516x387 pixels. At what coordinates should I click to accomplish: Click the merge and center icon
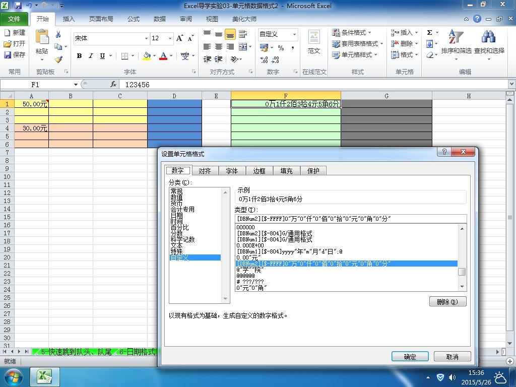(243, 47)
